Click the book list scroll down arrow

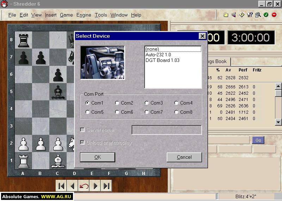[x=278, y=122]
